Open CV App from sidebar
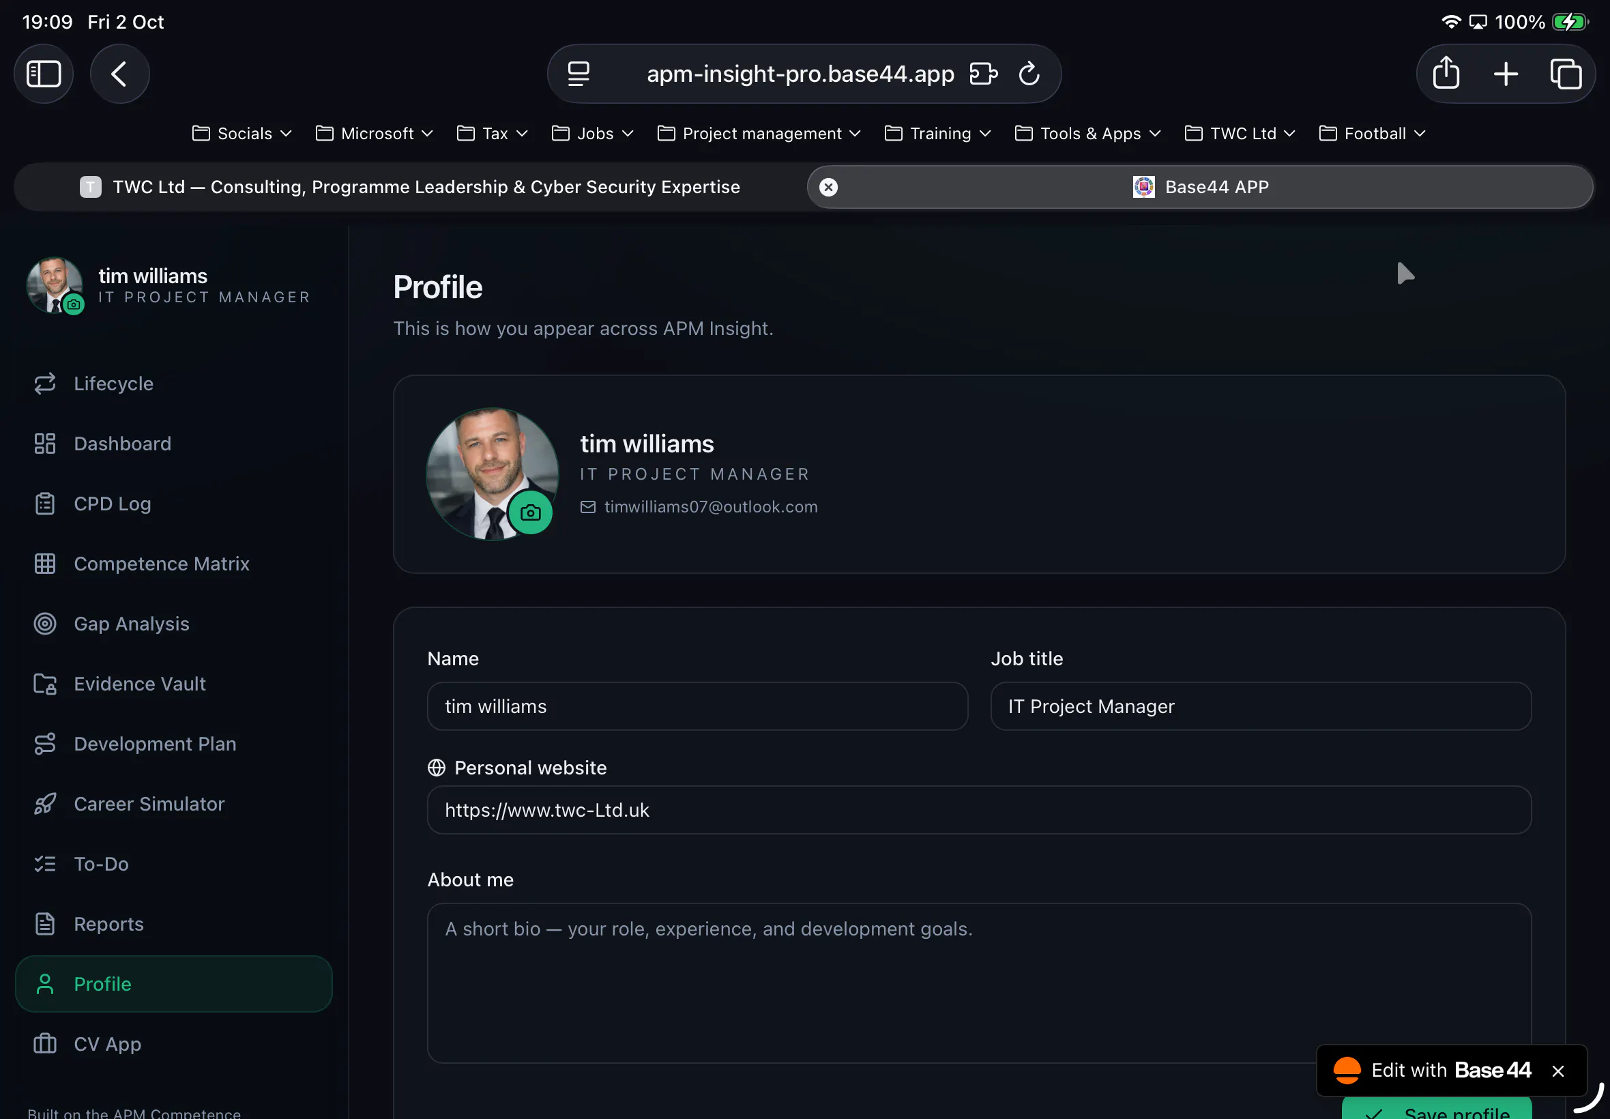Screen dimensions: 1610x1119 point(174,1044)
